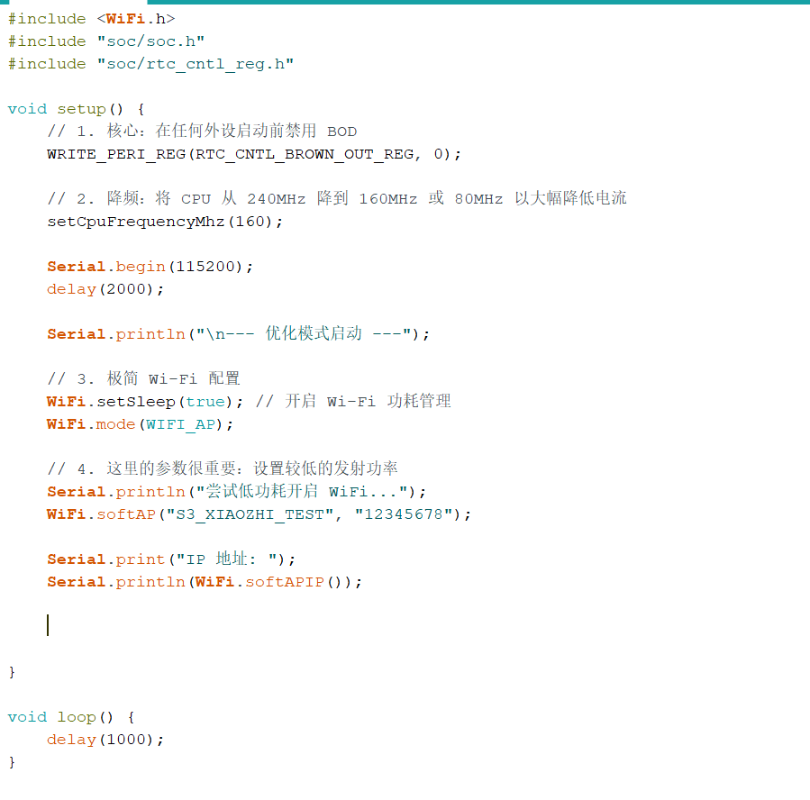Click the Serial.println line containing 'WiFi...'
The width and height of the screenshot is (810, 800).
point(237,492)
